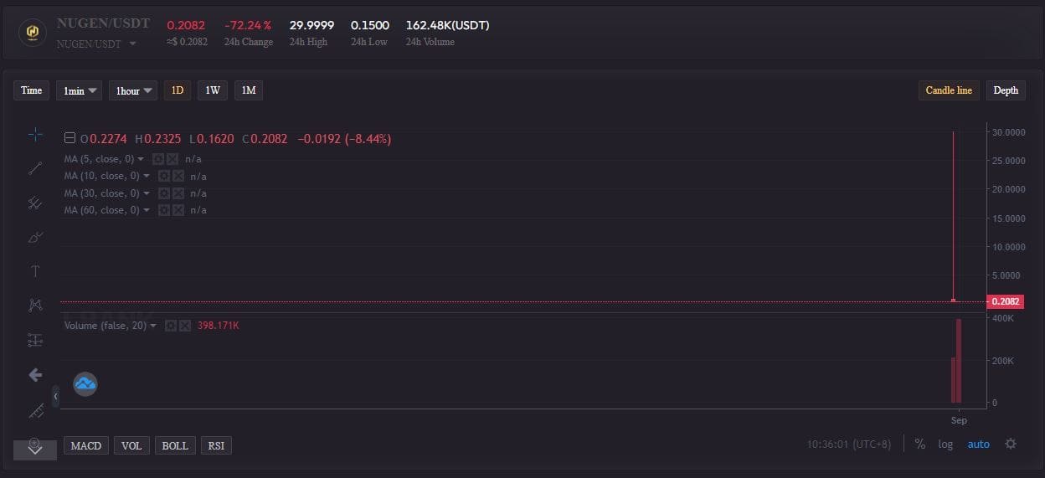The image size is (1045, 478).
Task: Click the back arrow icon in sidebar
Action: [35, 375]
